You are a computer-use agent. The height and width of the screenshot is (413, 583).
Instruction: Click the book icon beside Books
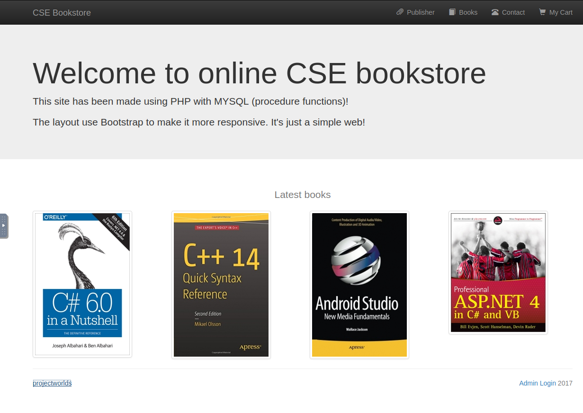click(x=452, y=12)
